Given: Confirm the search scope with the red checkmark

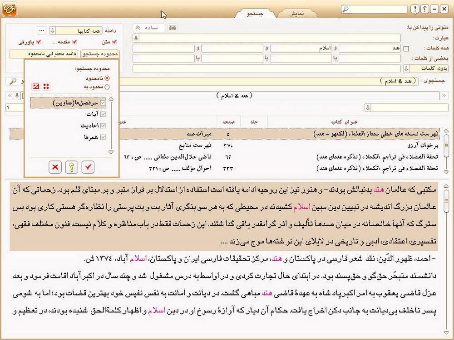Looking at the screenshot, I should (88, 167).
